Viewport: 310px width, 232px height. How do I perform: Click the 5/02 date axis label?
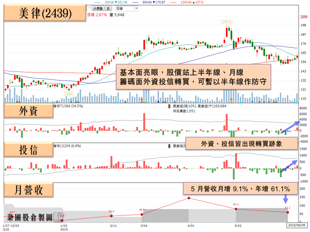coord(238,226)
